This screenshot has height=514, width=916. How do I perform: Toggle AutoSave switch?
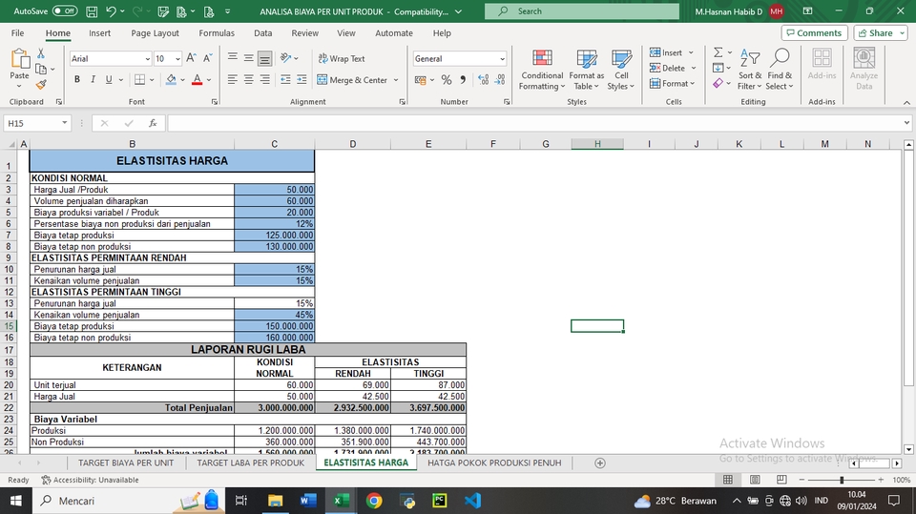point(65,11)
